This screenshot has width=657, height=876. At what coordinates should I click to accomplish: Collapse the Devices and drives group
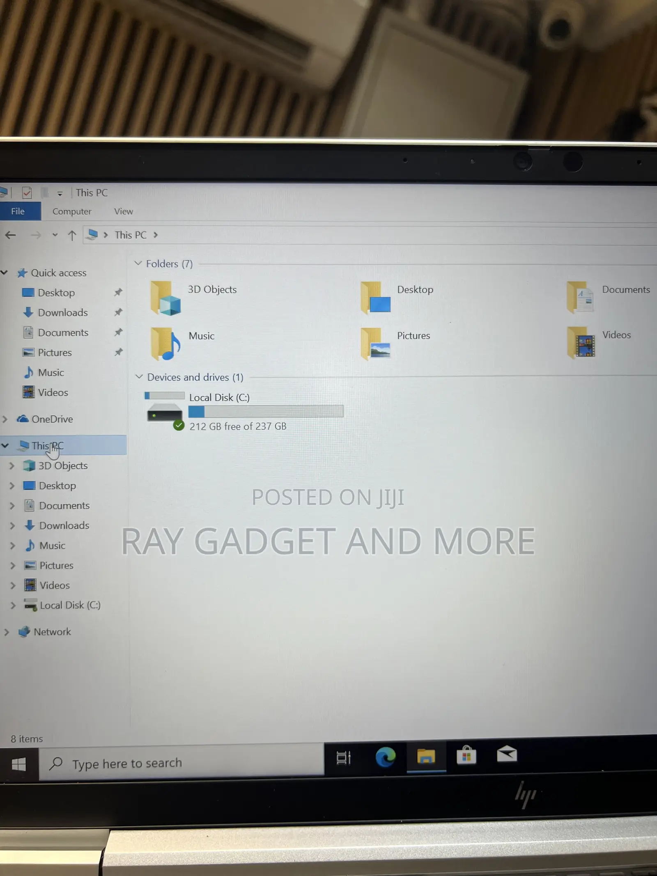click(x=139, y=376)
